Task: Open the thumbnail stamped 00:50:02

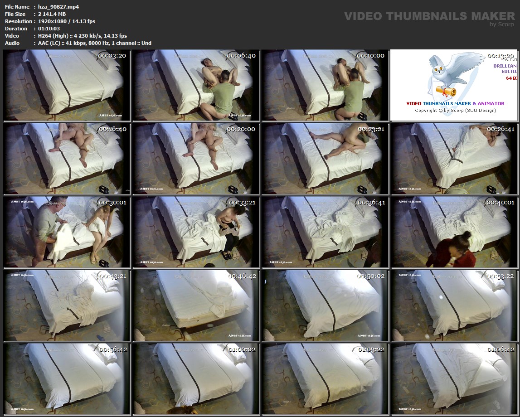Action: (x=326, y=305)
